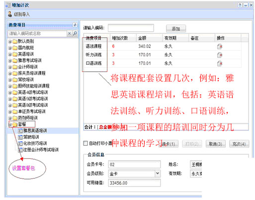255x200 pixels.
Task: Delete the 语法课程 row with delete icon
Action: point(220,46)
